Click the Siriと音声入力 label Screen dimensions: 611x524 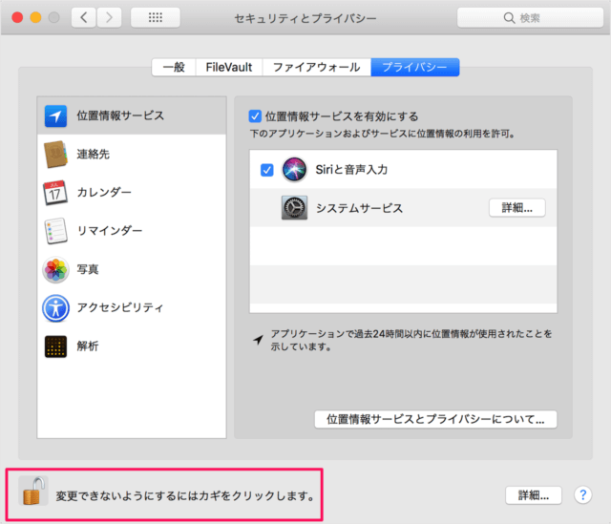point(351,170)
